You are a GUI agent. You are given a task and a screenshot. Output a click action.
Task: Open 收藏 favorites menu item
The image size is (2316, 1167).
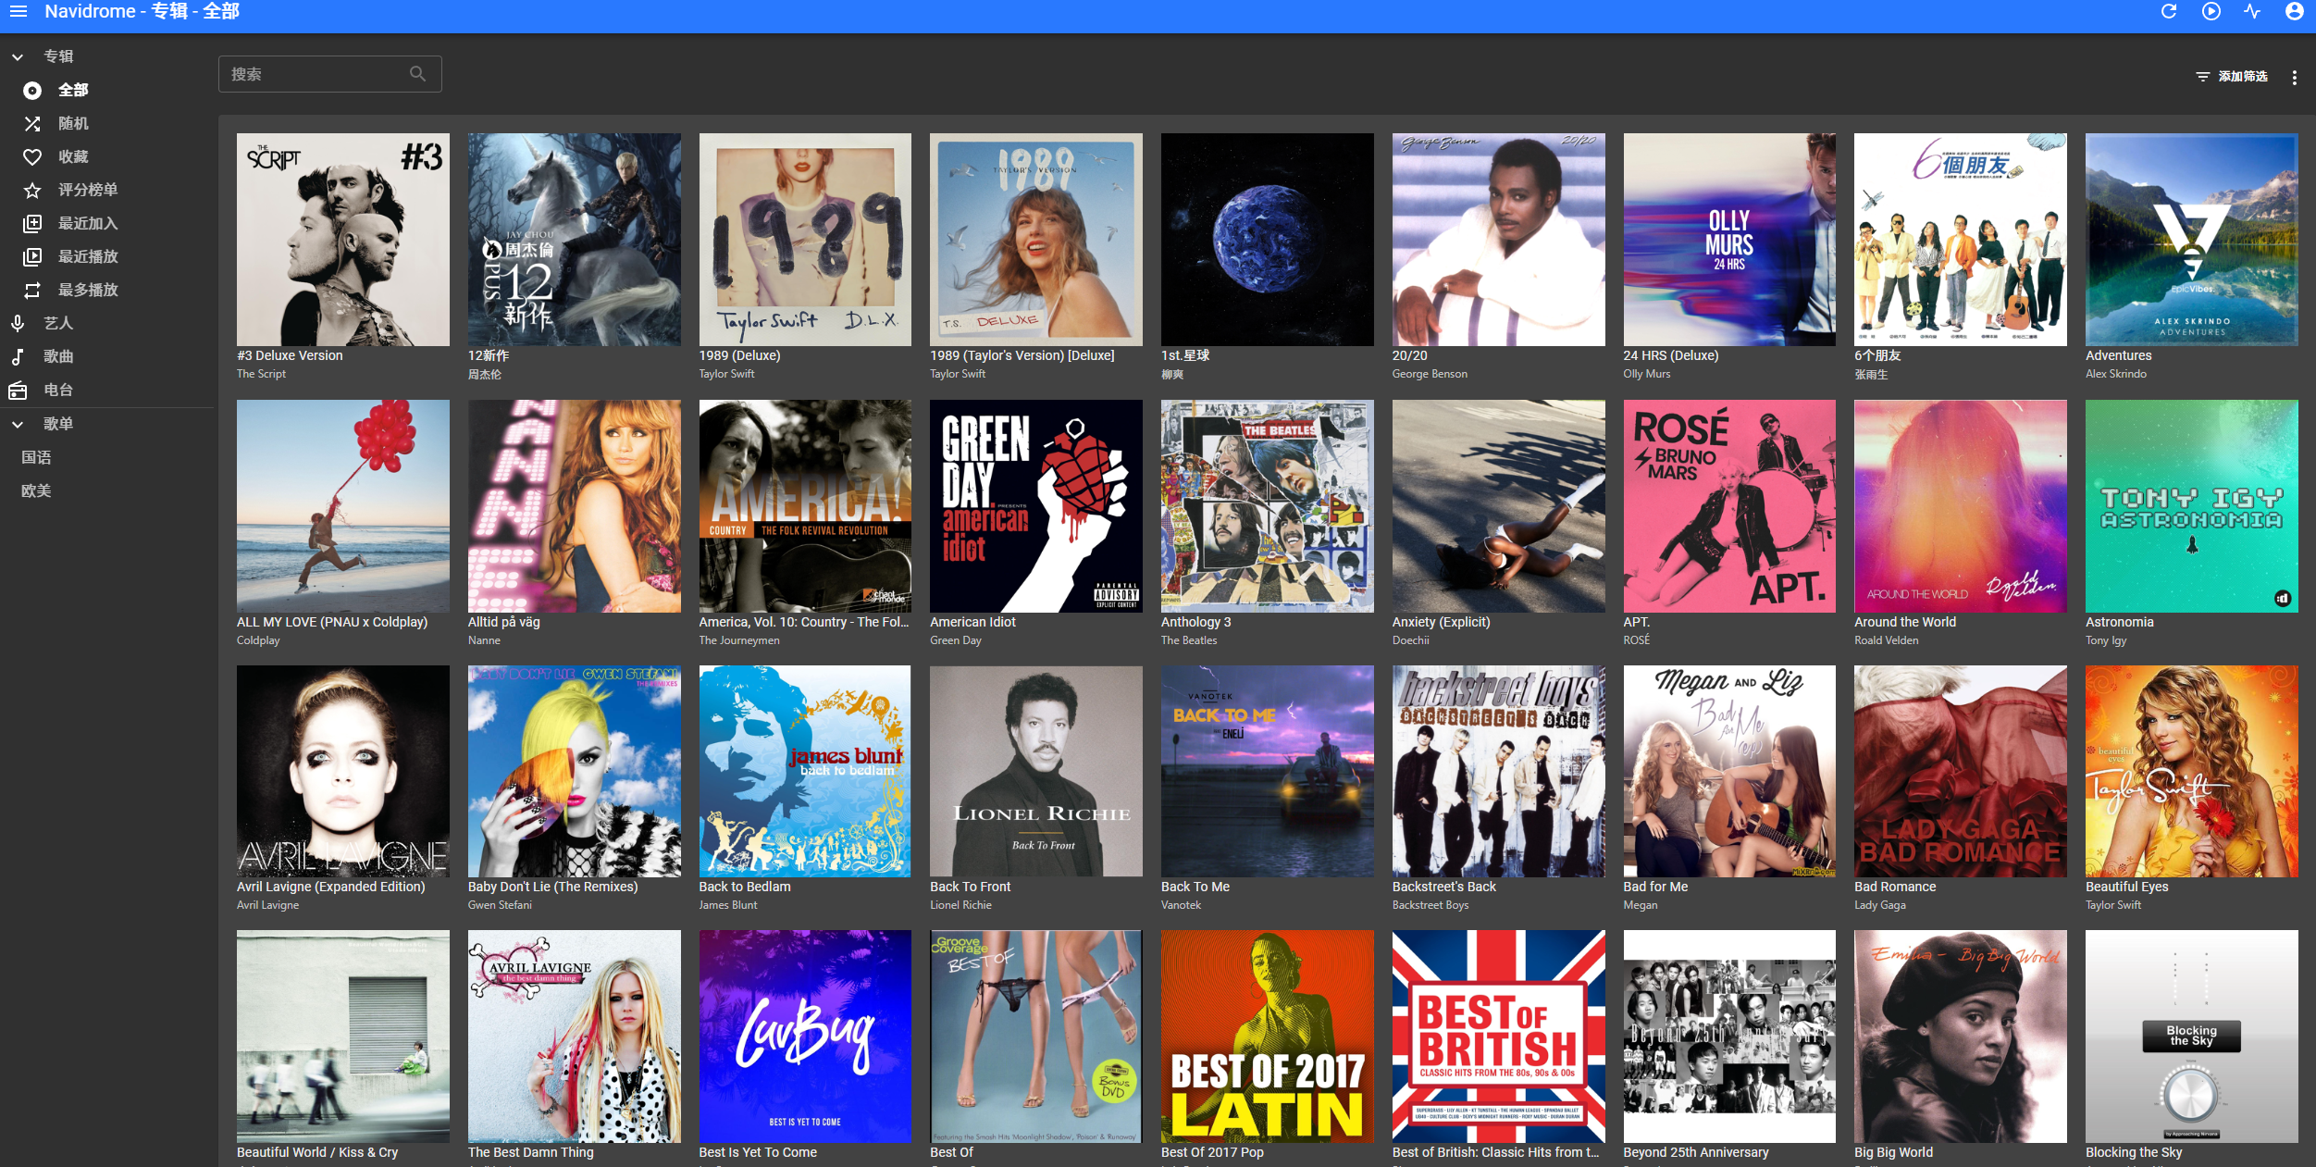(x=107, y=156)
